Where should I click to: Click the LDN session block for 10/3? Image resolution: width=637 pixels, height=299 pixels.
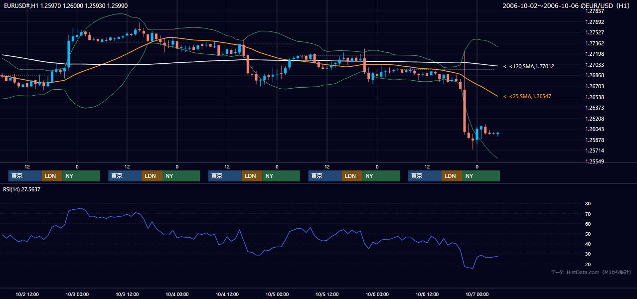coord(152,176)
